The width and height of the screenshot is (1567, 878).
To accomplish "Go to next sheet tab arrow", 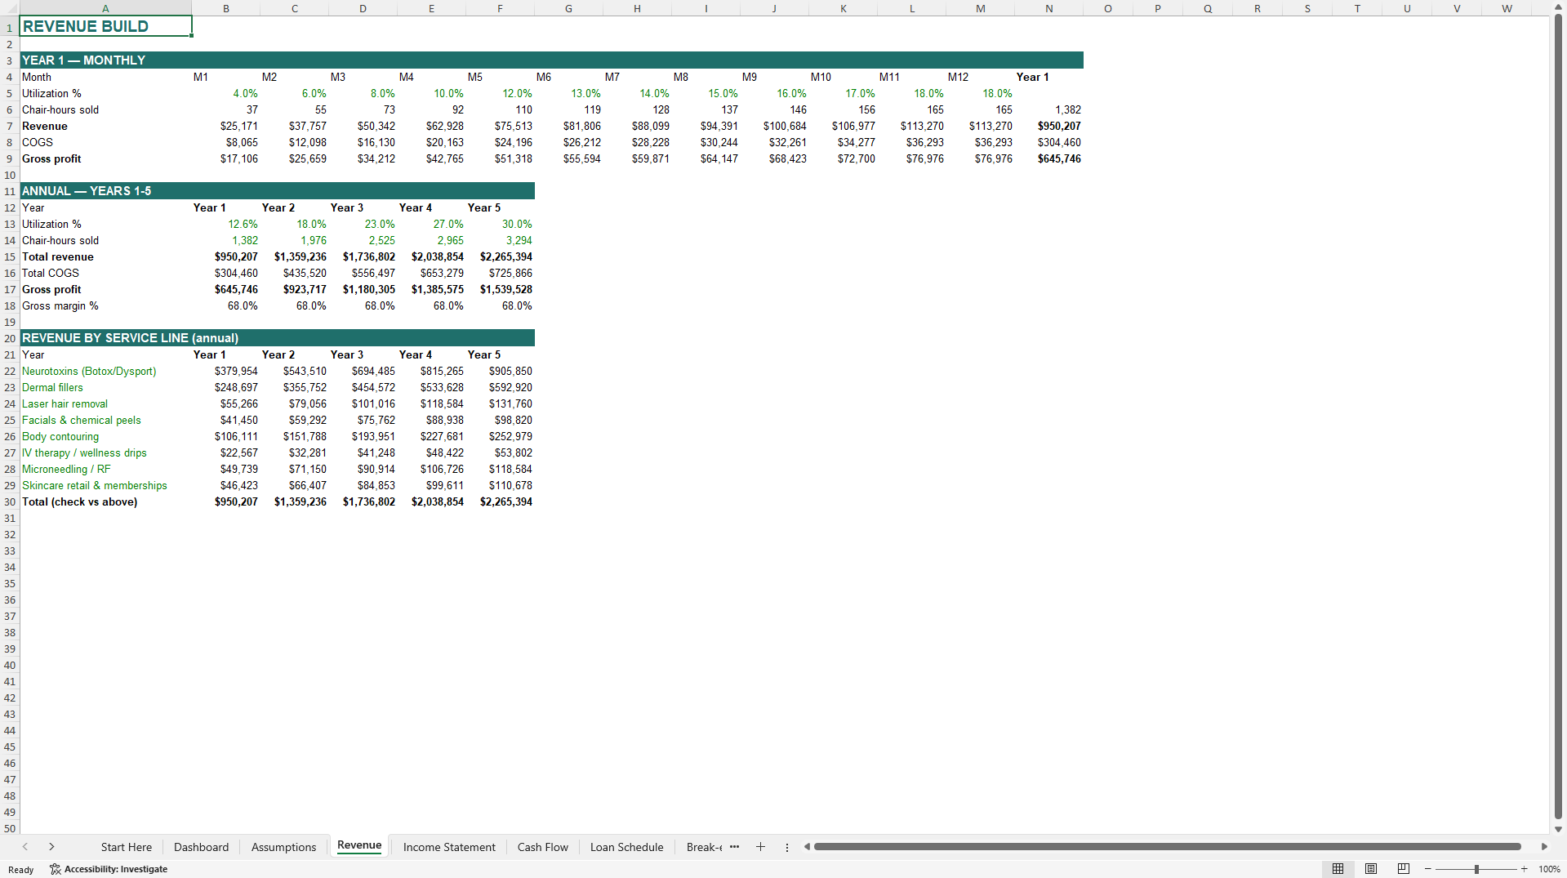I will 51,847.
